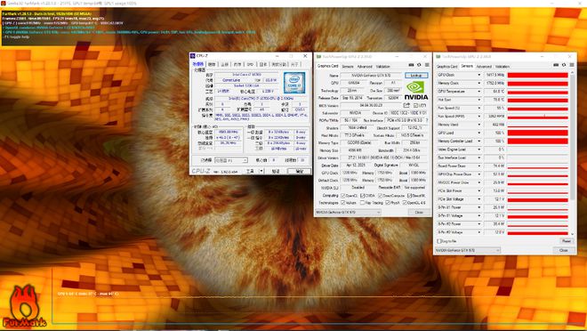Click Close in the Graphics Card window
The width and height of the screenshot is (587, 331).
pyautogui.click(x=419, y=213)
